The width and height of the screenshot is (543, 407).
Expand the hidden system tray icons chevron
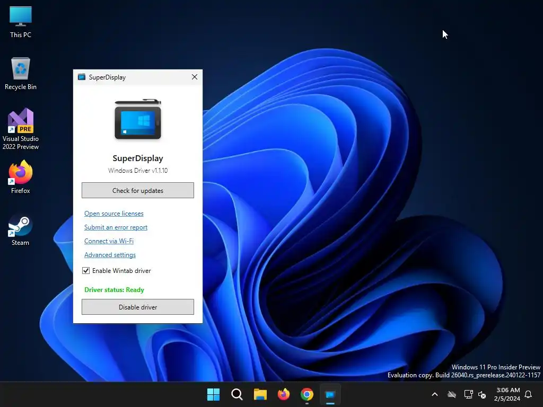click(x=435, y=394)
